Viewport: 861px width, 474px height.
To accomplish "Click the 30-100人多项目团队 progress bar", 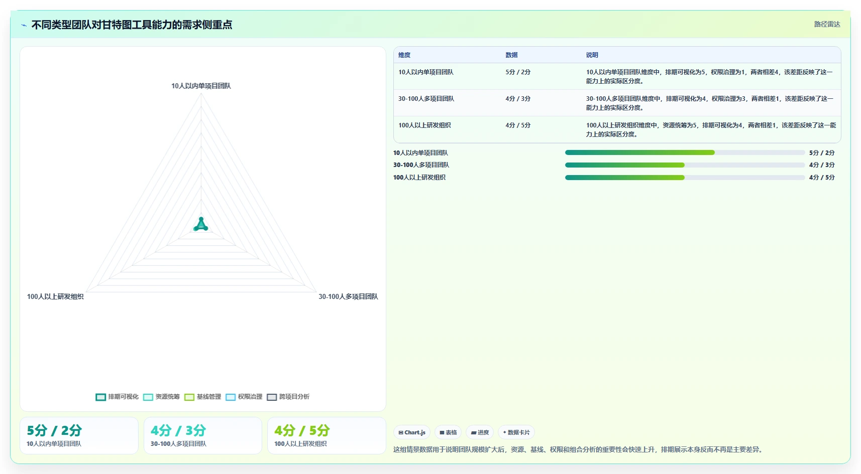I will pos(685,165).
